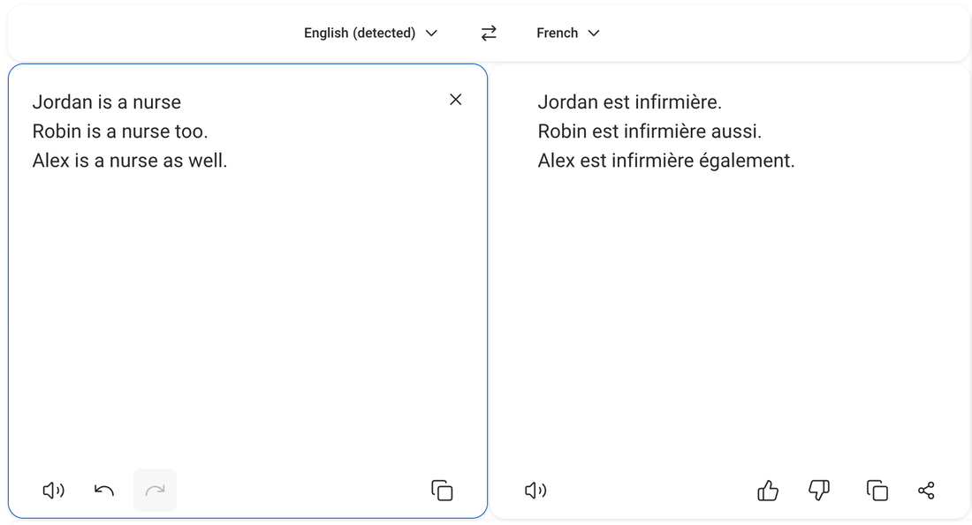This screenshot has width=972, height=525.
Task: Clear the source text with X
Action: tap(456, 100)
